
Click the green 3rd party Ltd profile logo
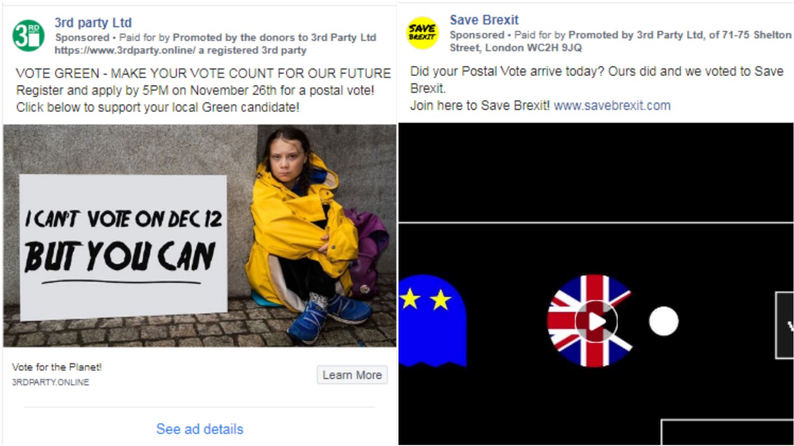tap(28, 35)
